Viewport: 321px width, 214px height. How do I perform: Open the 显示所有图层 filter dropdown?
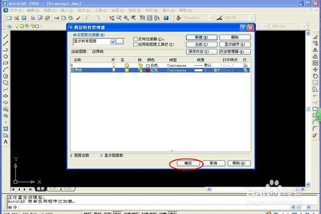pos(112,42)
